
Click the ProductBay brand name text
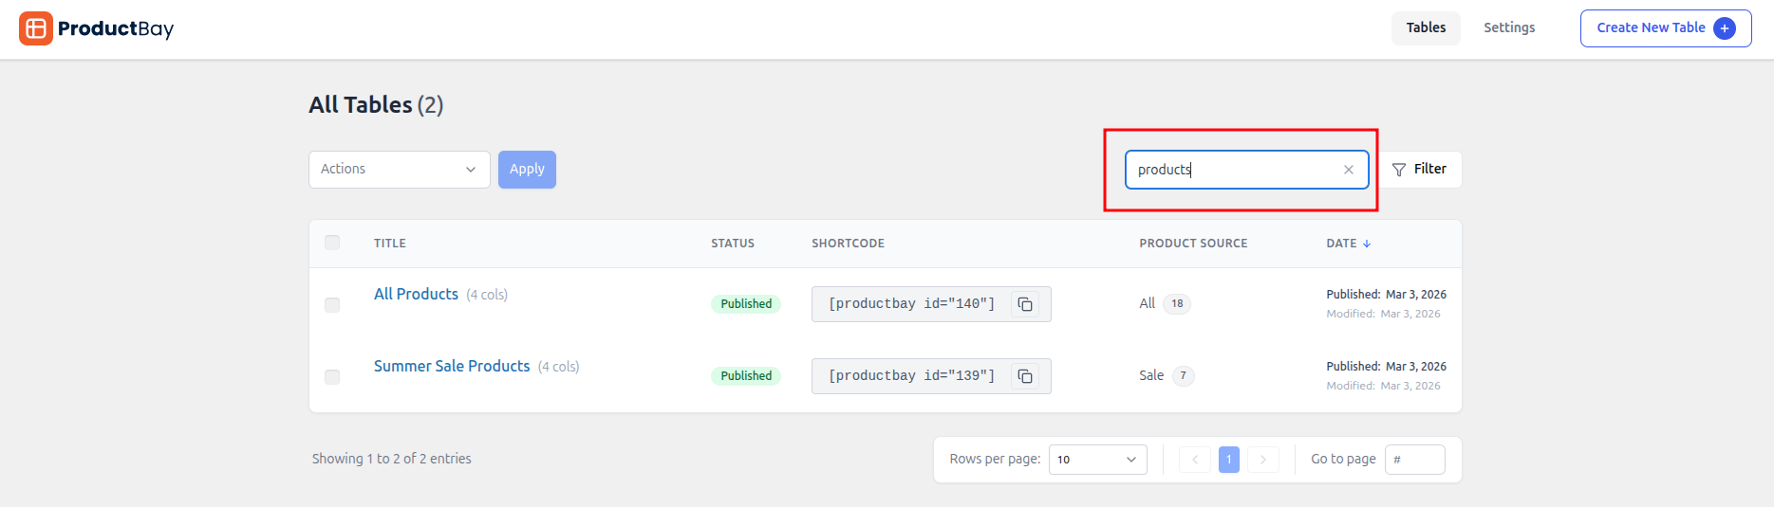(x=116, y=28)
